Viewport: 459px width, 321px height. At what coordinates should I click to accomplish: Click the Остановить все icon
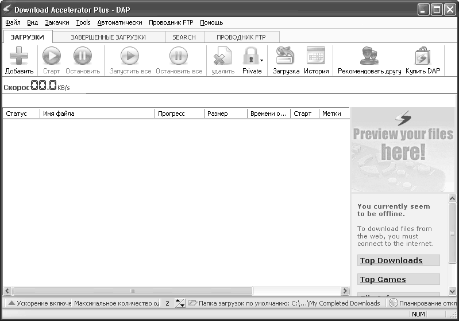point(179,56)
